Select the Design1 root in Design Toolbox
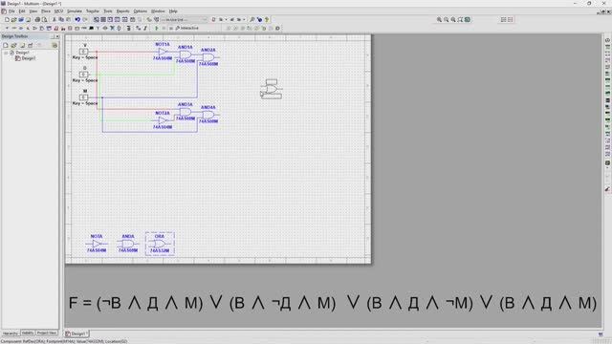Screen dimensions: 612x344 coord(22,53)
